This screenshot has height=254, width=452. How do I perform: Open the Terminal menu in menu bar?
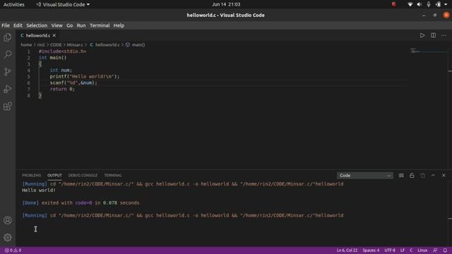(100, 25)
